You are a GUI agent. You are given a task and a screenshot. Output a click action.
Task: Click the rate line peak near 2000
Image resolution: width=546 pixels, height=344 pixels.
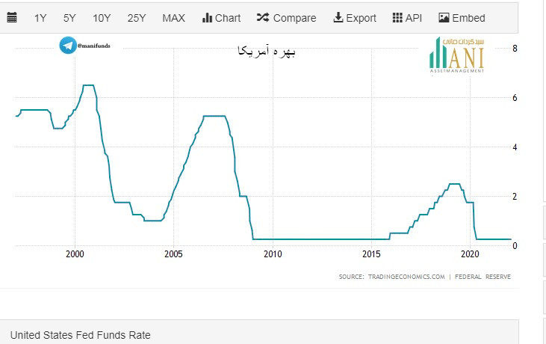tap(87, 85)
